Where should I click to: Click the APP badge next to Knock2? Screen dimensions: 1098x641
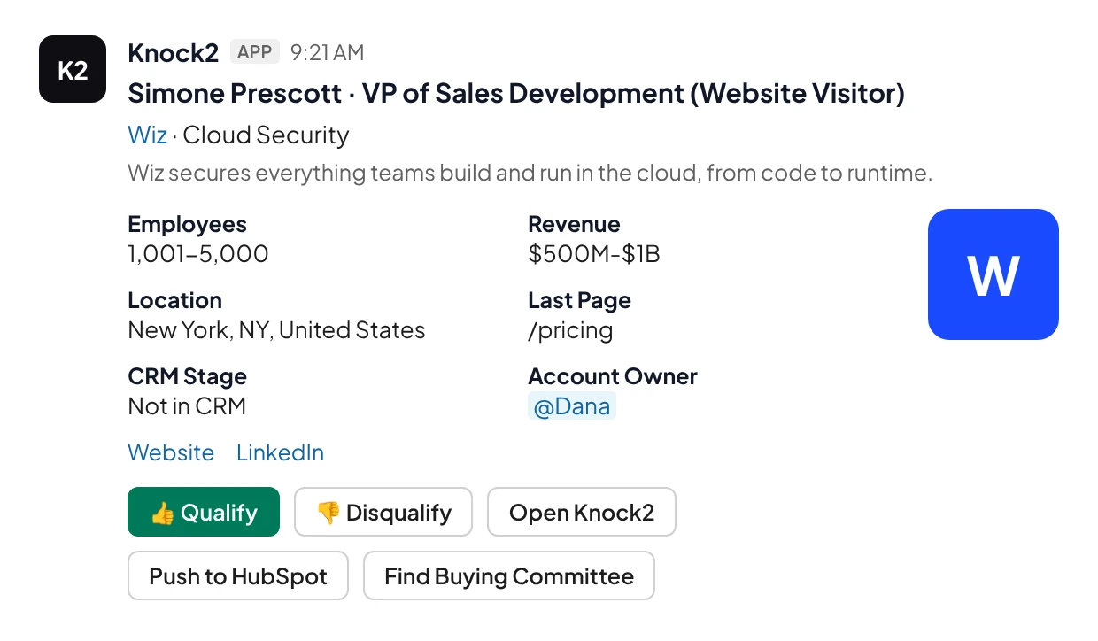coord(255,52)
